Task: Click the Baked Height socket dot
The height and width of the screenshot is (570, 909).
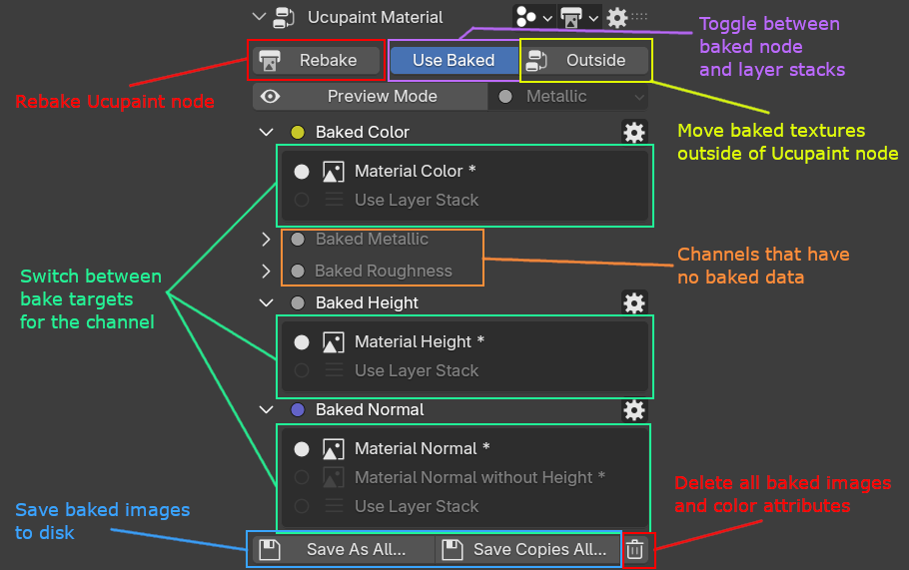Action: [x=298, y=302]
